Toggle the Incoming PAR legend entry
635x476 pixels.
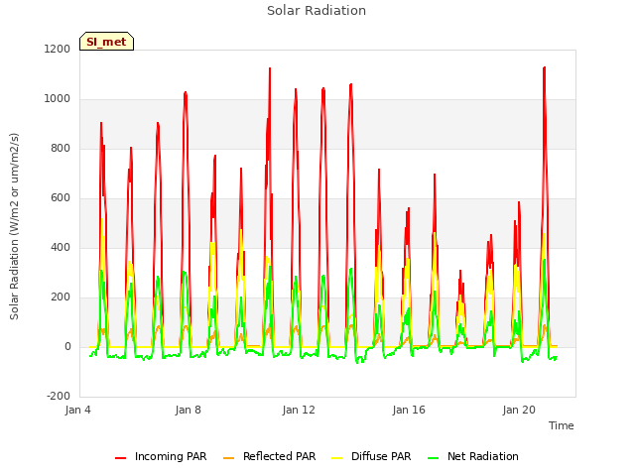161,456
